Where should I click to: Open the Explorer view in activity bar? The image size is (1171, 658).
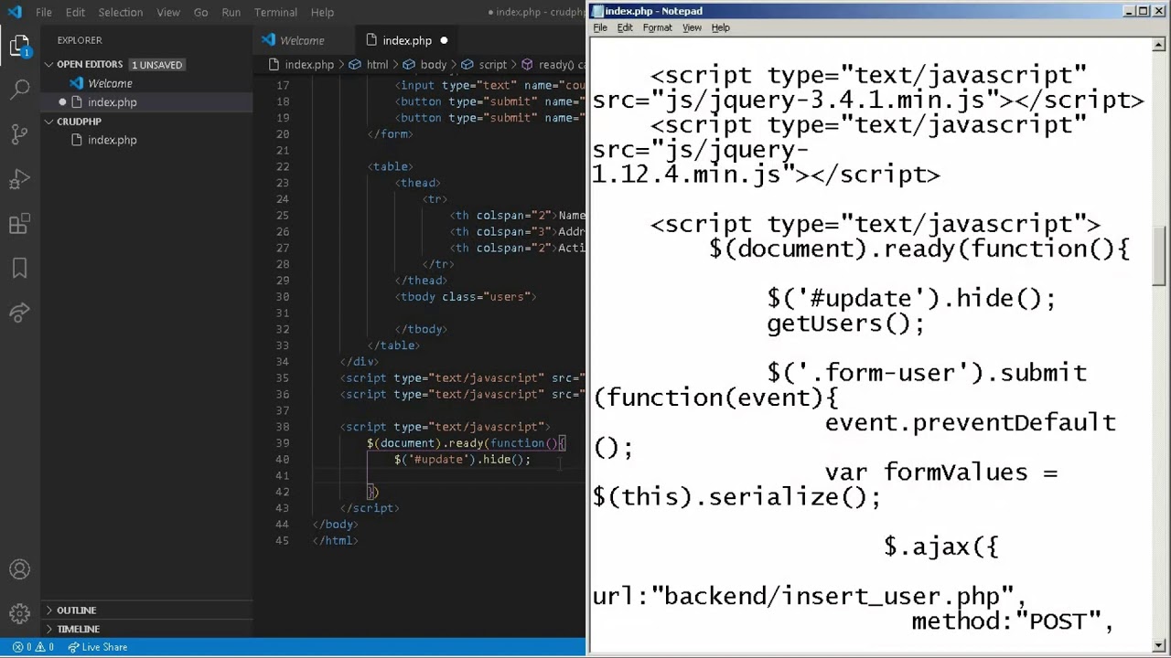(x=20, y=45)
